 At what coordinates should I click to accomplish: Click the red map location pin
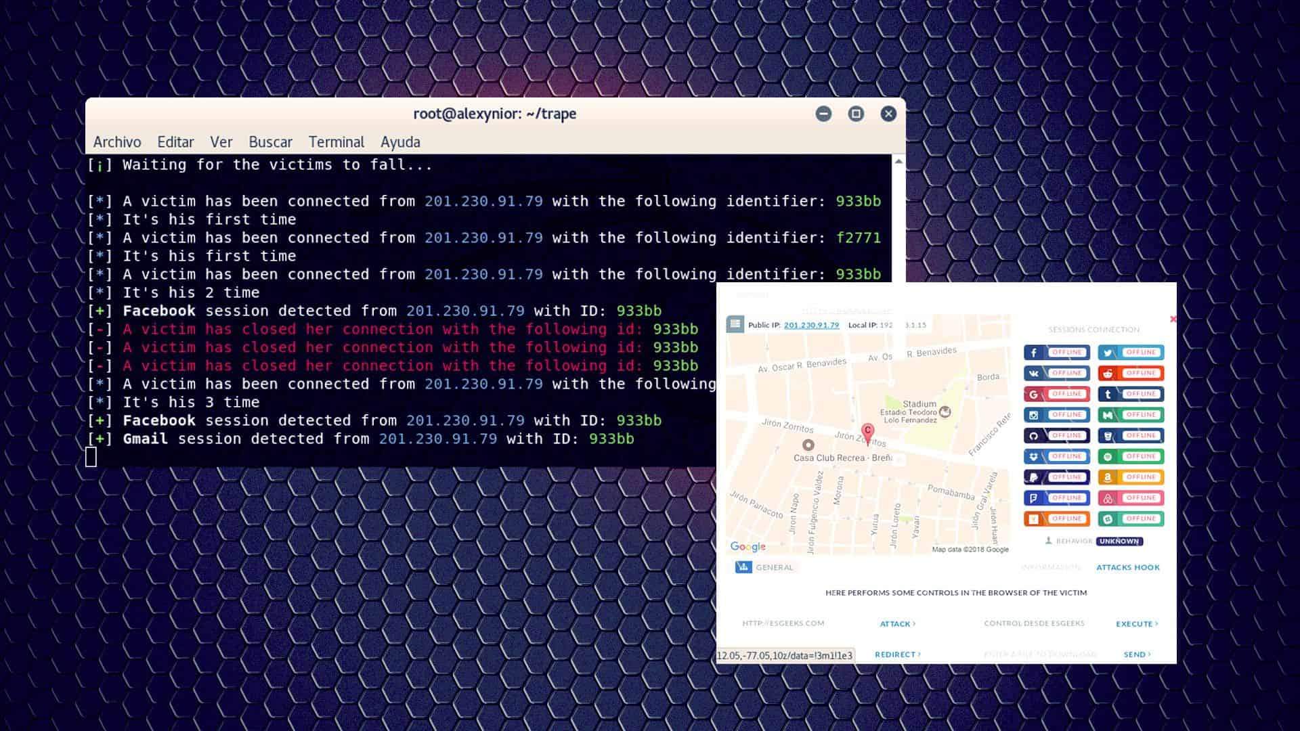pos(867,431)
